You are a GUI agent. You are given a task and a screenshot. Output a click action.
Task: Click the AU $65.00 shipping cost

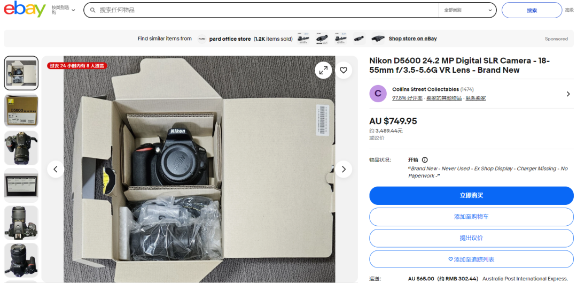click(421, 279)
